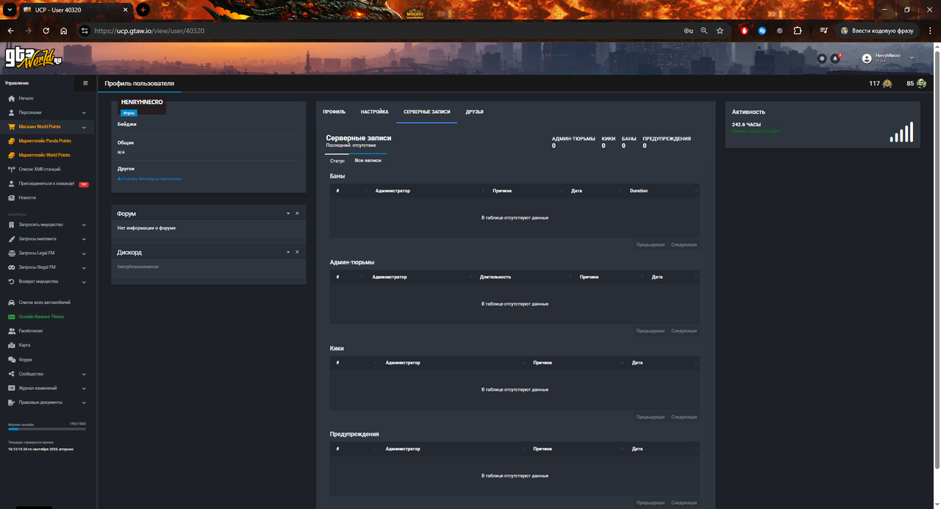
Task: Switch to the Друзья tab
Action: pos(474,112)
